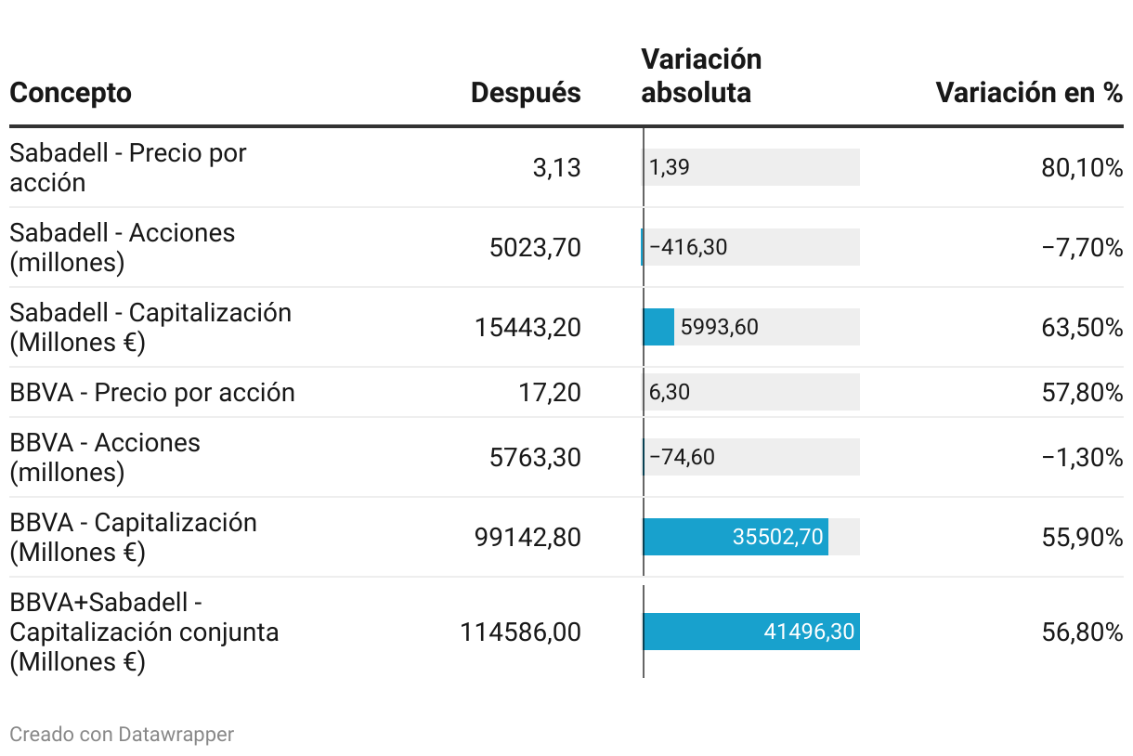
Task: Click the −7,70% percentage value
Action: pyautogui.click(x=1083, y=247)
